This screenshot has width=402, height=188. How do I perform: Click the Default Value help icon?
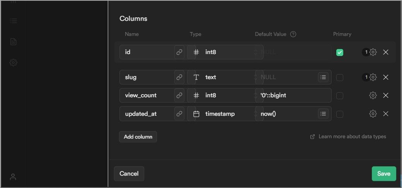pos(293,34)
